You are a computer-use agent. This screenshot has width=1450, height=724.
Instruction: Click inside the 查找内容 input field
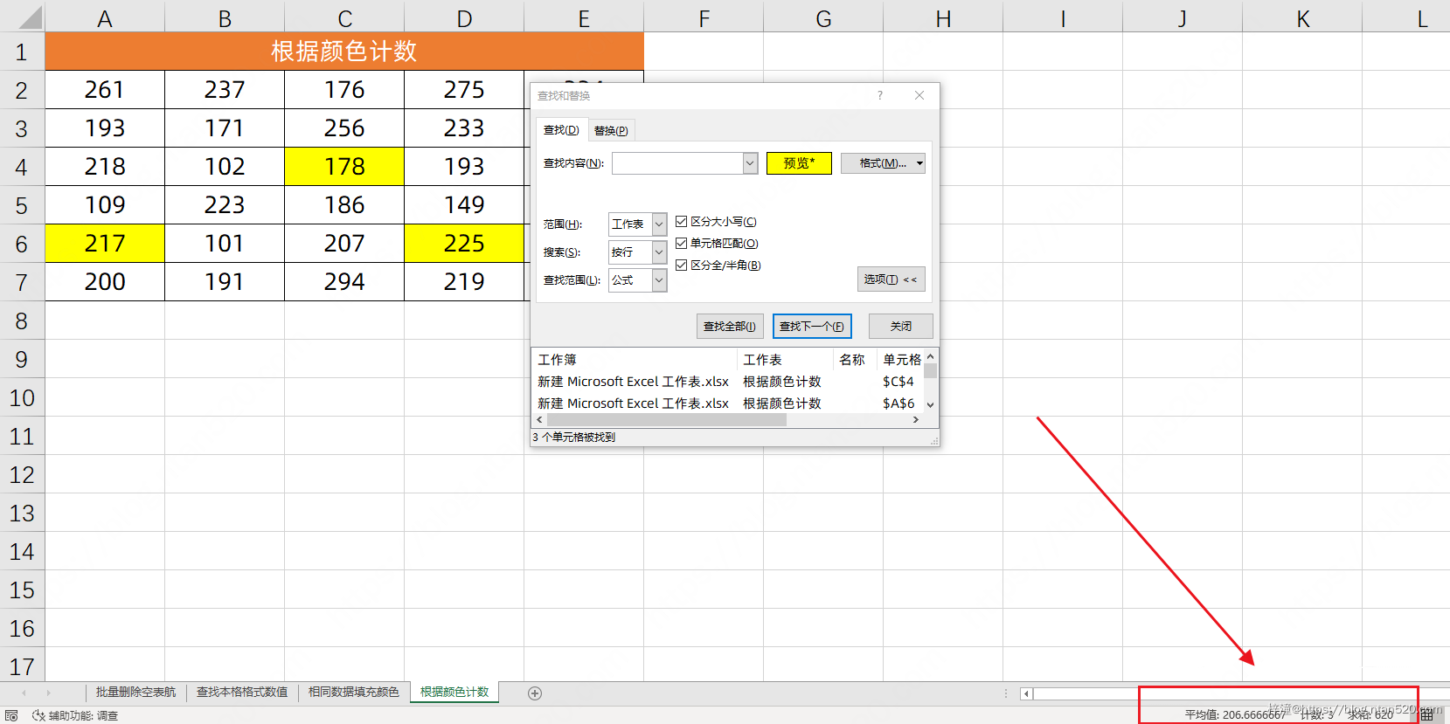point(678,163)
